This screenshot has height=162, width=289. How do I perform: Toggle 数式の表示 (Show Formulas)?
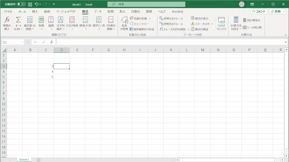(199, 19)
